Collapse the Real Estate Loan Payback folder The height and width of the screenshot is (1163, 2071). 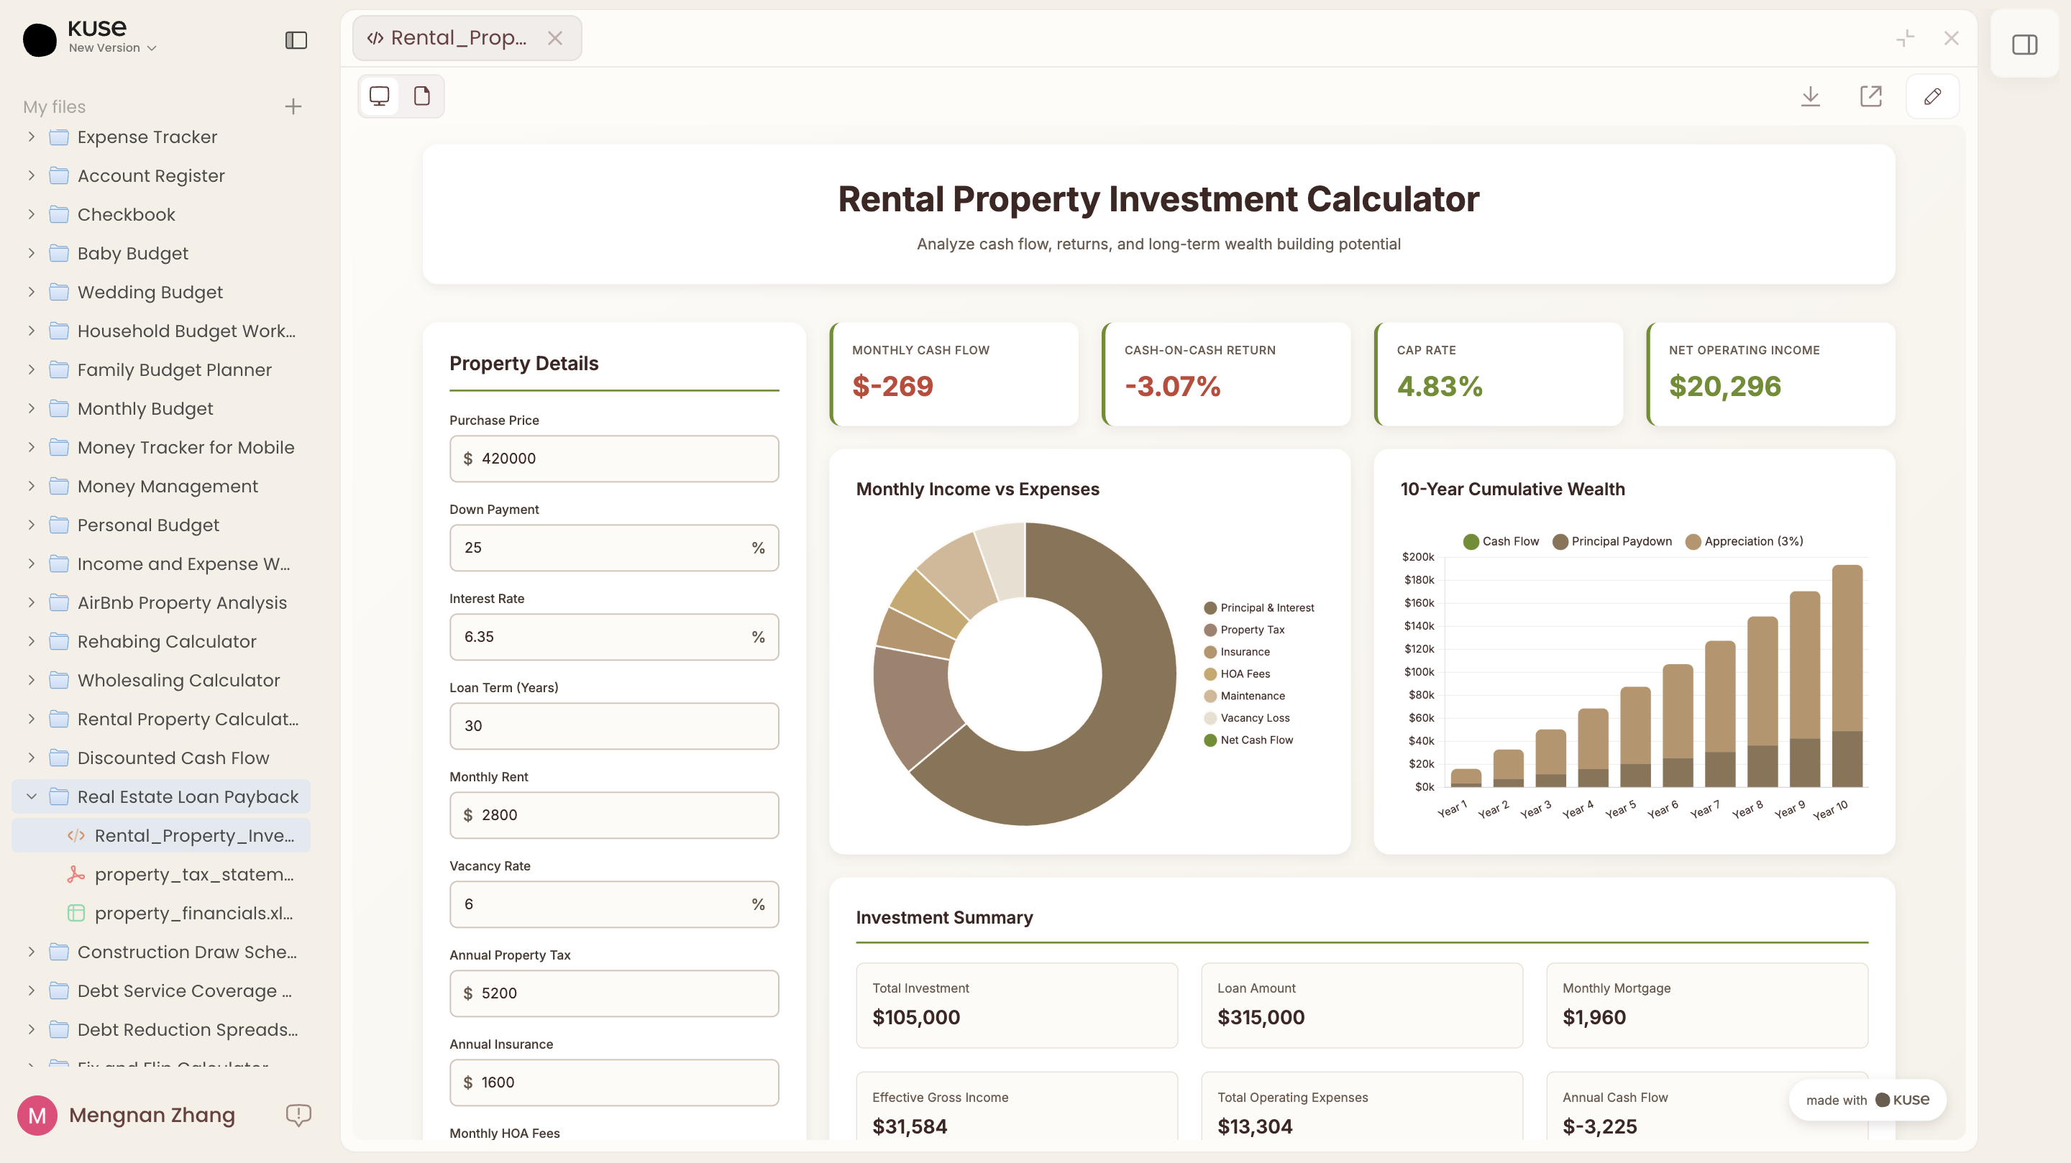[32, 796]
